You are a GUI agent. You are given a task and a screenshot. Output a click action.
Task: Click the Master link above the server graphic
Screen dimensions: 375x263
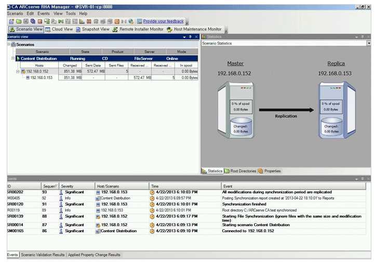(x=235, y=63)
